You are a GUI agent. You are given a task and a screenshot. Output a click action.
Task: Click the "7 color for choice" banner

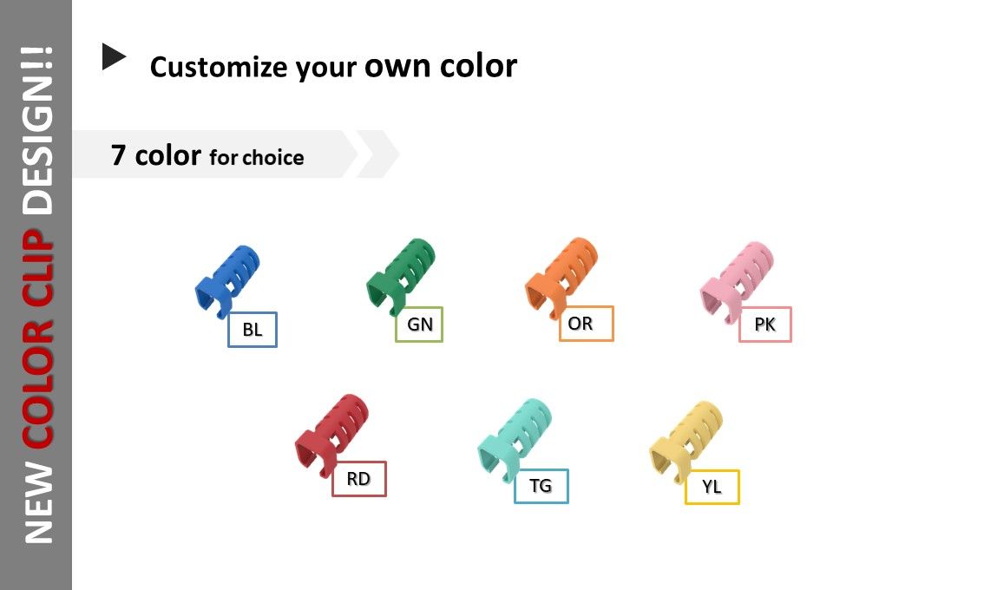[x=208, y=156]
